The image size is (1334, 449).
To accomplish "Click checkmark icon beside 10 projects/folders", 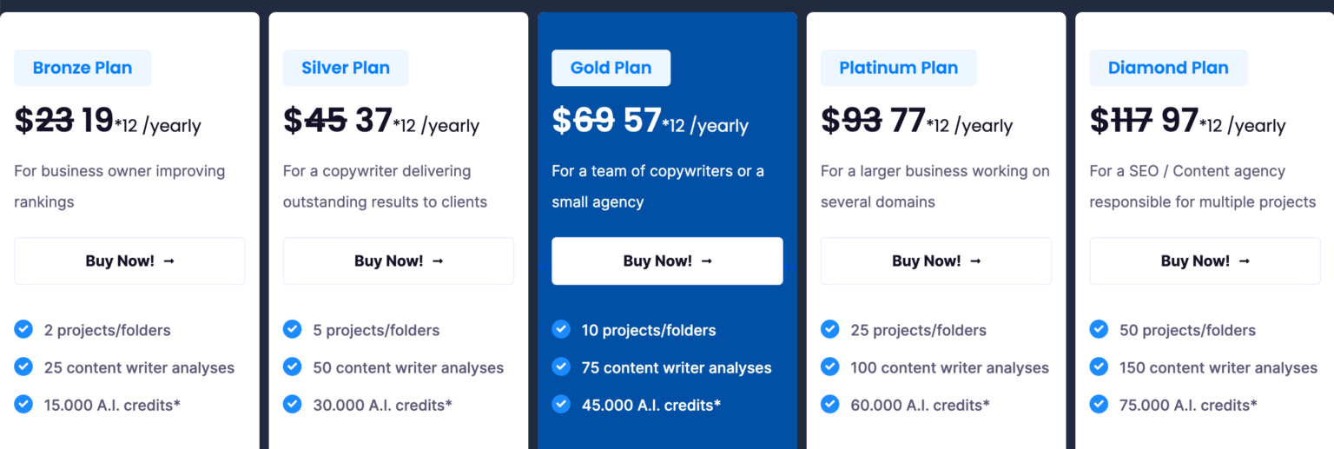I will click(x=561, y=329).
